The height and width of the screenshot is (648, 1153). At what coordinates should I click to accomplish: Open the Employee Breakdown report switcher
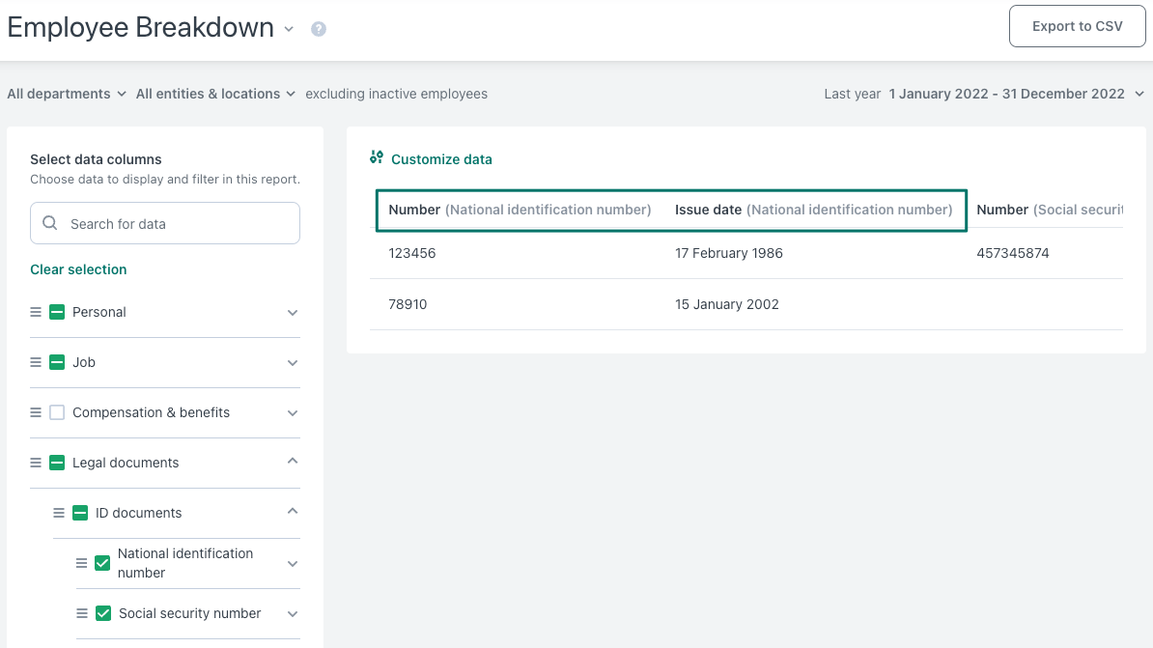[x=289, y=29]
